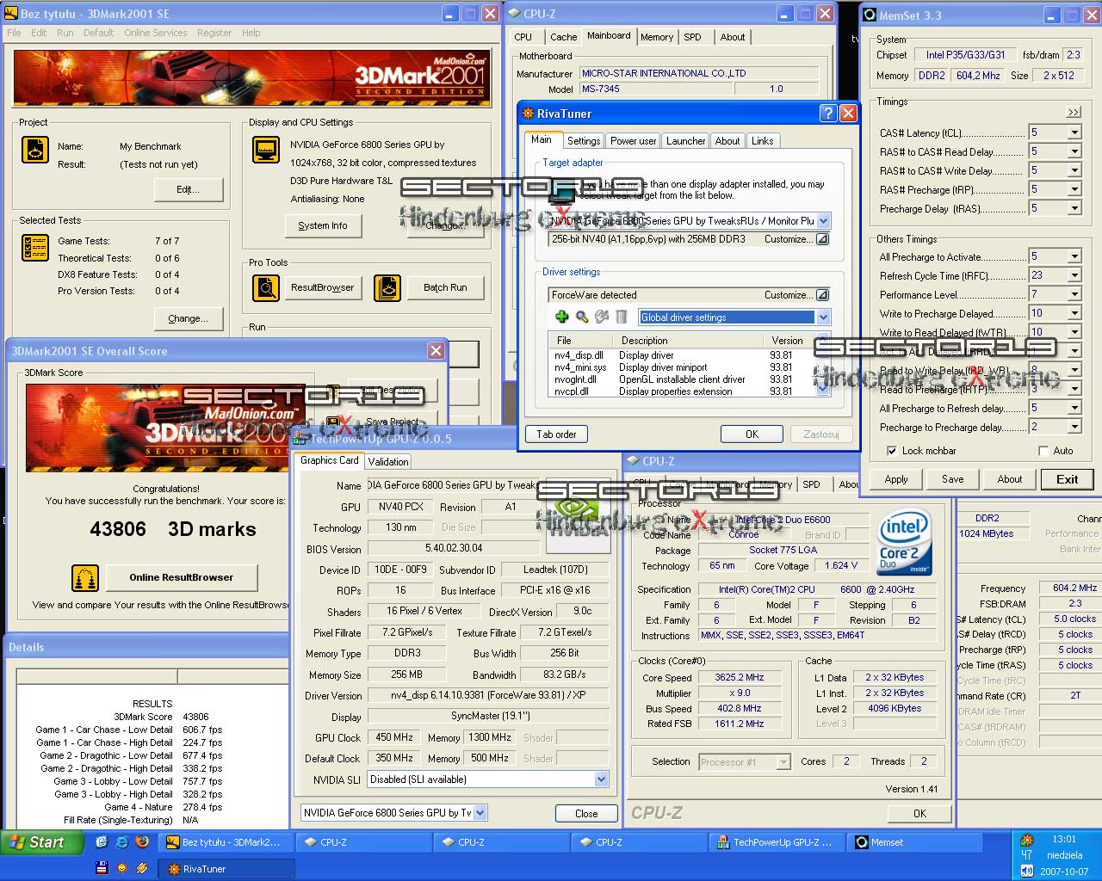Image resolution: width=1102 pixels, height=881 pixels.
Task: Open Write to Precharge Delayed dropdown
Action: click(1074, 313)
